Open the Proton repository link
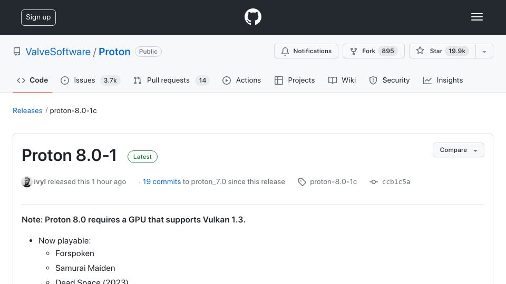The width and height of the screenshot is (506, 284). (x=114, y=52)
